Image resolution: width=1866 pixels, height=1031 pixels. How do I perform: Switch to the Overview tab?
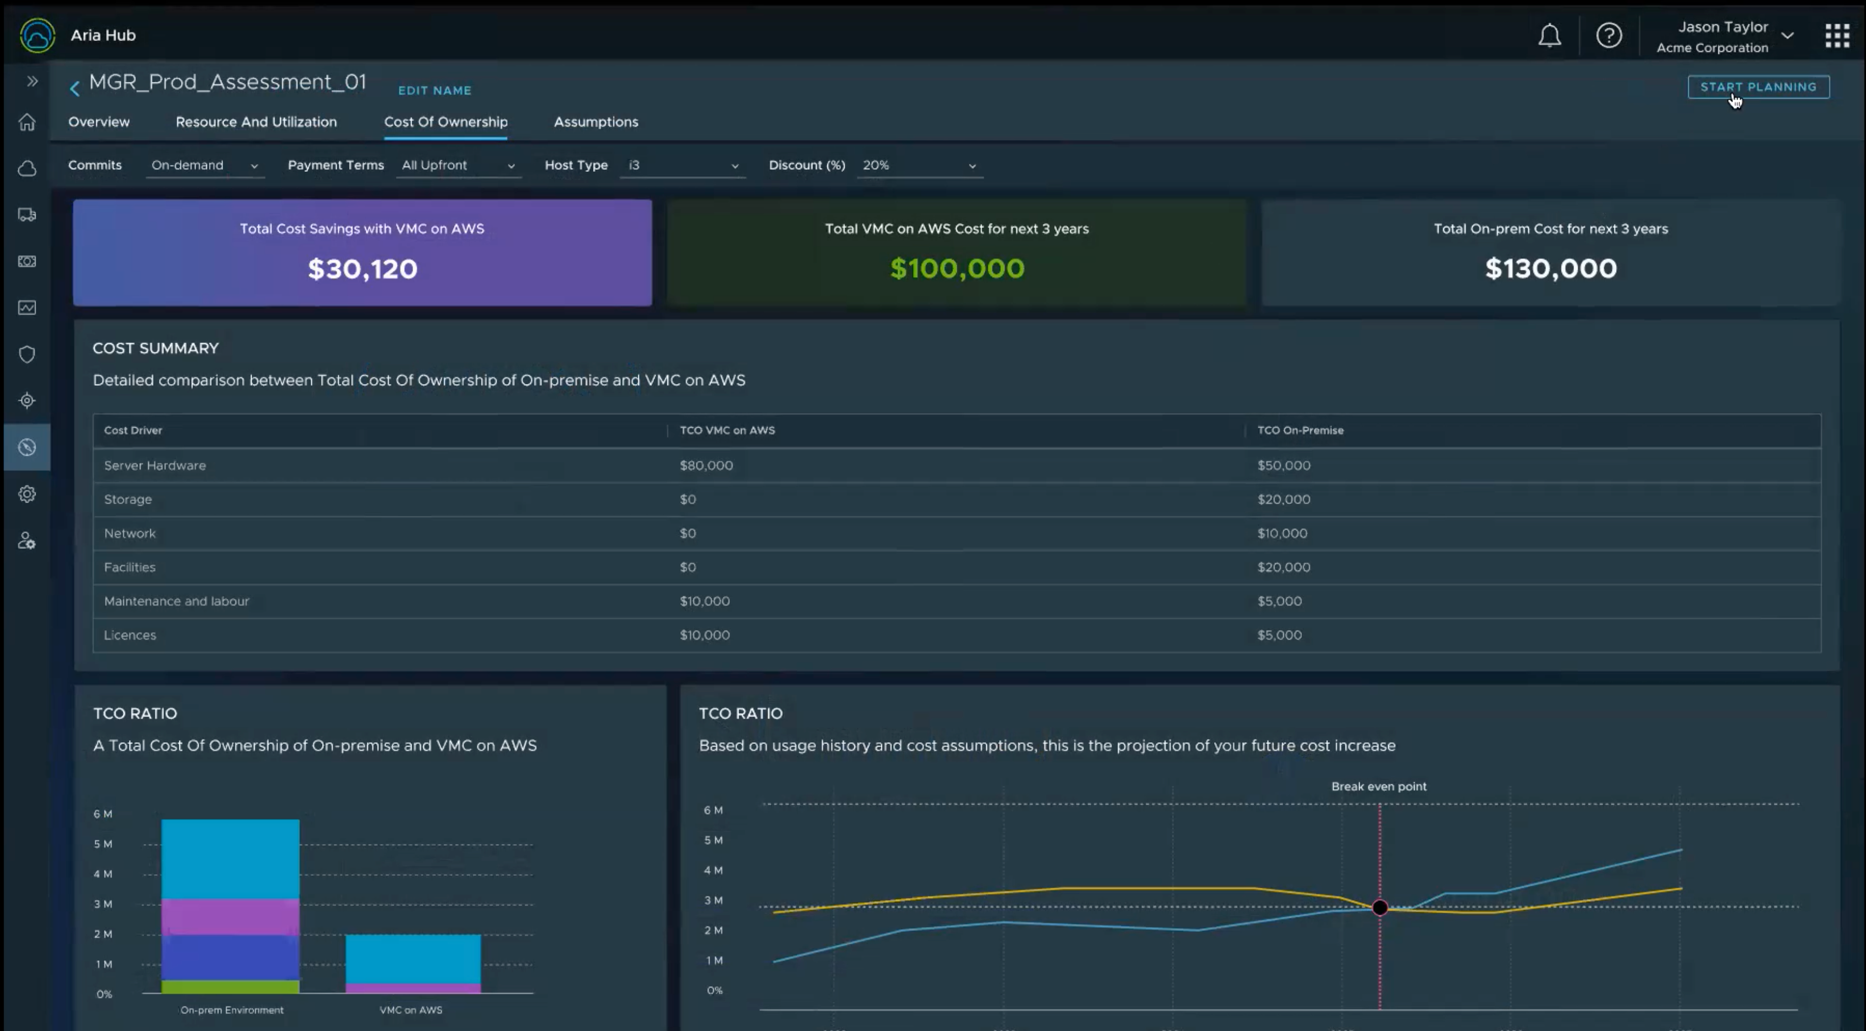click(x=99, y=122)
